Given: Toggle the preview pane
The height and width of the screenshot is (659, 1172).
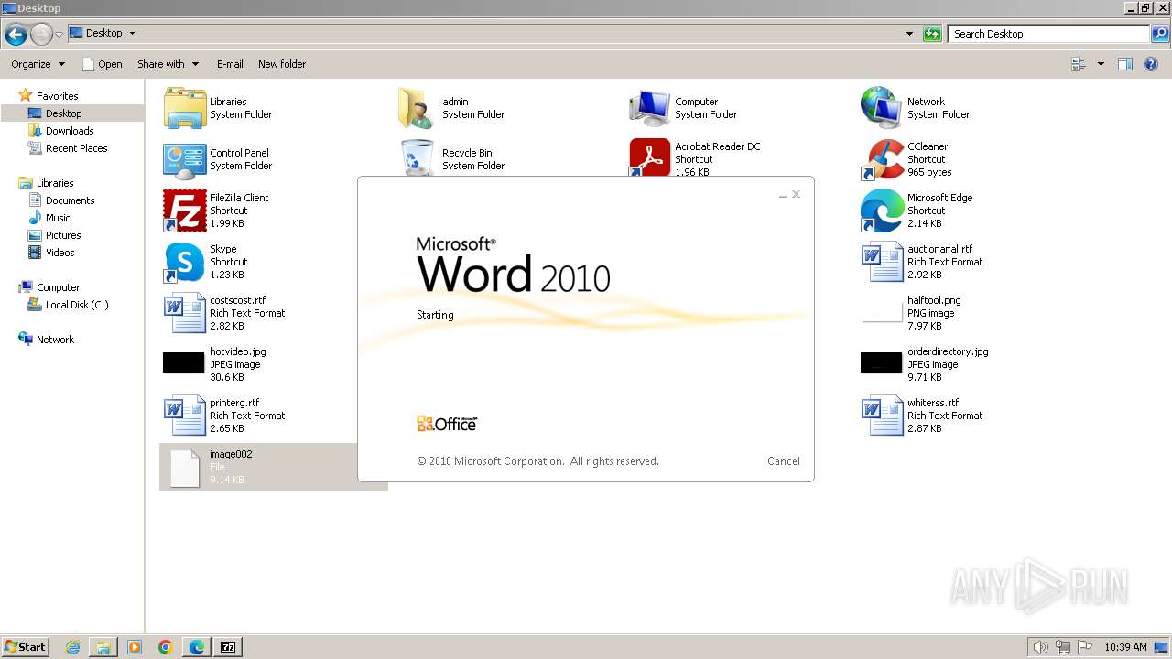Looking at the screenshot, I should pyautogui.click(x=1125, y=64).
